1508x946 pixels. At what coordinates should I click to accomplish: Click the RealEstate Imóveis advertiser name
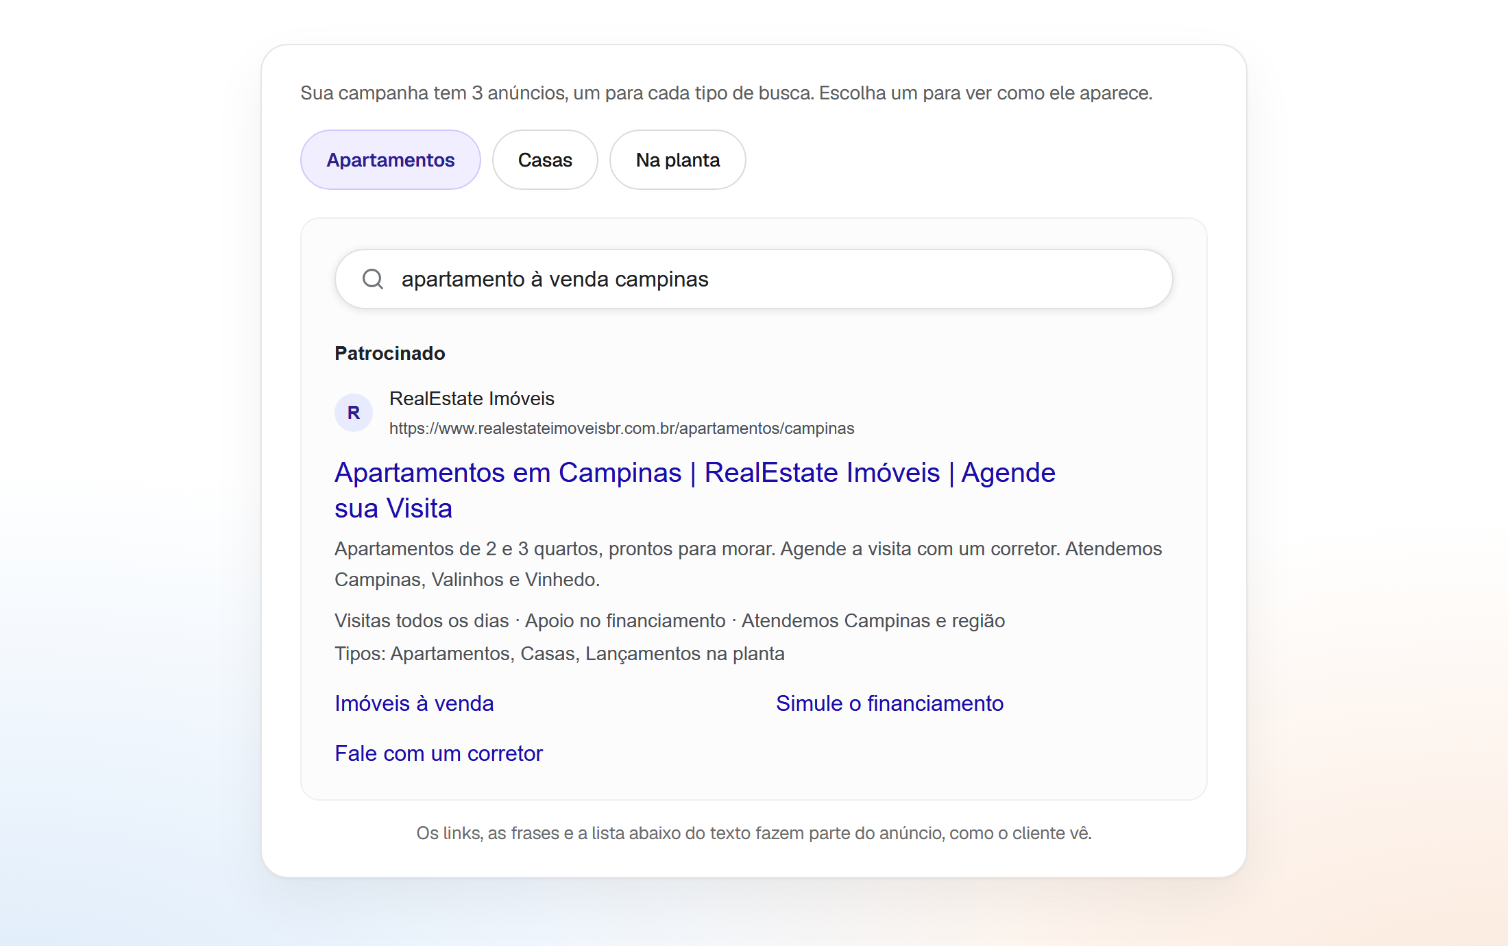[472, 398]
